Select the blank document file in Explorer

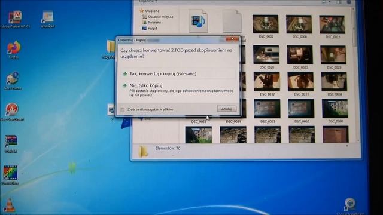[x=232, y=21]
